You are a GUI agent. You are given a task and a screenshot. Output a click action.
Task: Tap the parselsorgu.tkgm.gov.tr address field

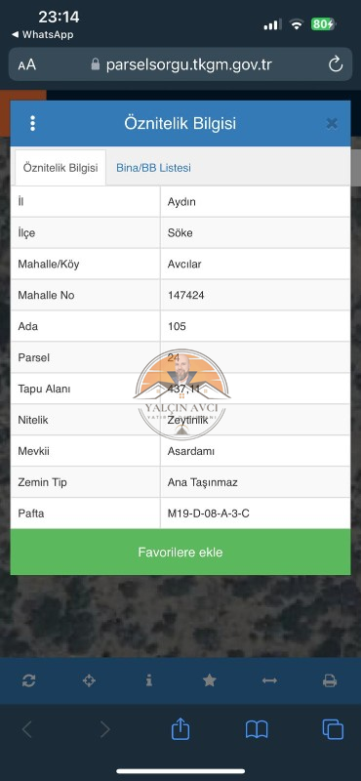tap(180, 64)
